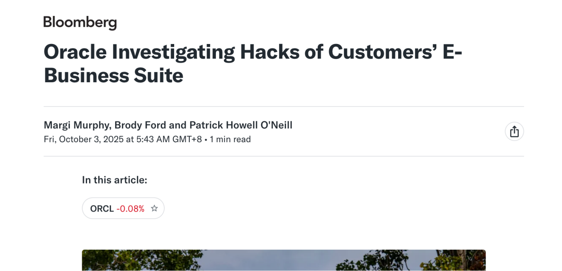This screenshot has height=271, width=562.
Task: Click the Fri, October 3, 2025 date
Action: pos(84,139)
